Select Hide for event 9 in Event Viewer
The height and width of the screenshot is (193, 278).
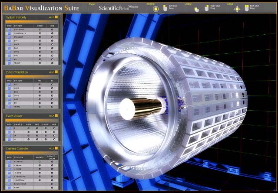click(x=54, y=132)
